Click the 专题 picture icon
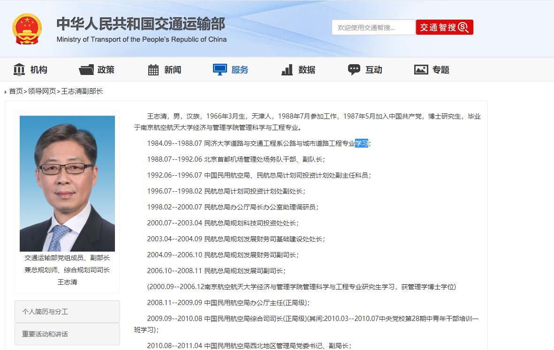Screen dimensions: 554x350 421,69
